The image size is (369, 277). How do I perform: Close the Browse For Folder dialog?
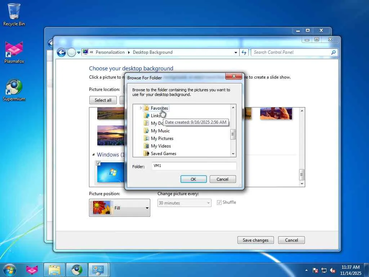(234, 76)
